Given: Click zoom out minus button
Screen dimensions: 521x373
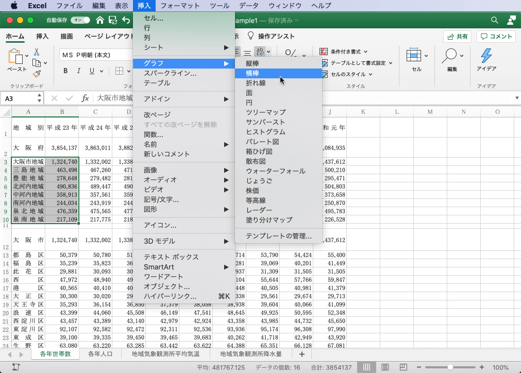Looking at the screenshot, I should click(x=418, y=367).
